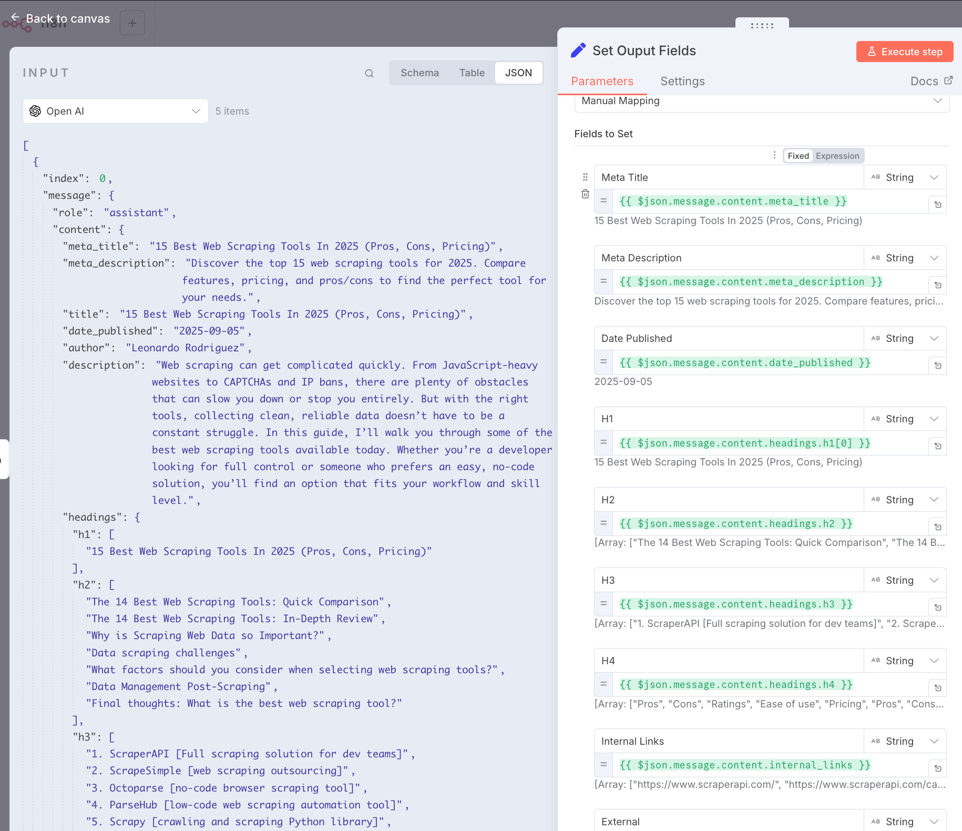Switch to the Schema view tab
The height and width of the screenshot is (831, 962).
[419, 73]
